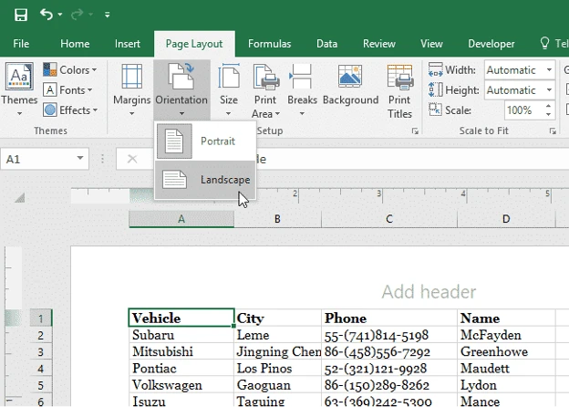569x407 pixels.
Task: Click the Undo arrow icon
Action: coord(47,15)
